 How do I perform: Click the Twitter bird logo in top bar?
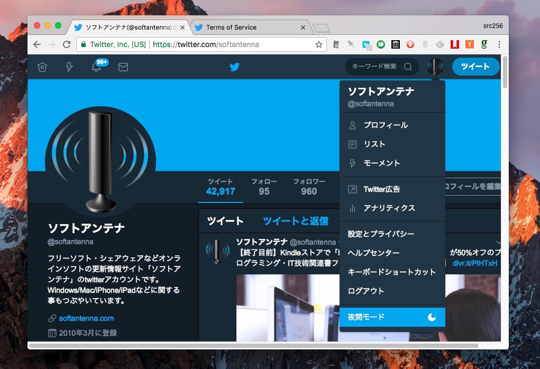tap(234, 67)
